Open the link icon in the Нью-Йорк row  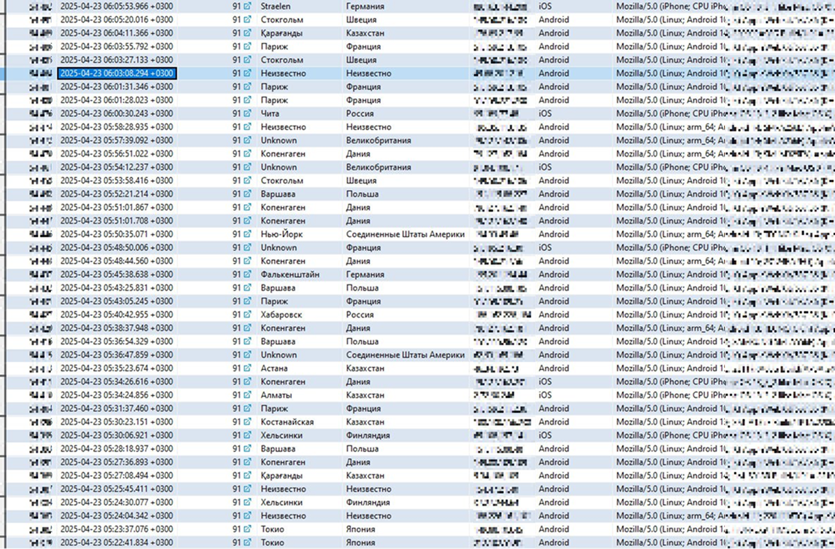(248, 234)
